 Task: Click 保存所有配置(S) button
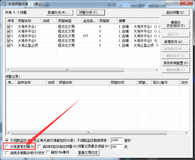click(x=176, y=63)
